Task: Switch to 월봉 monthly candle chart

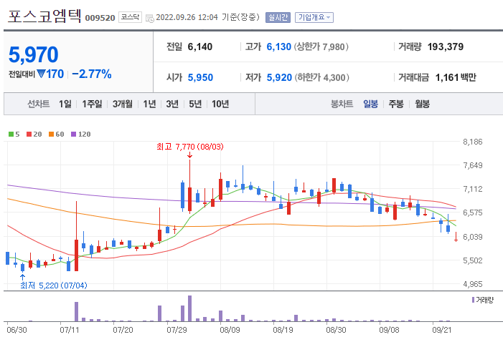Action: coord(422,104)
